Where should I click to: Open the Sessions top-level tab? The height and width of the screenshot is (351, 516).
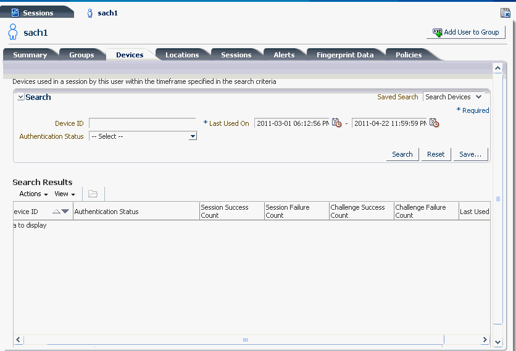(x=36, y=12)
